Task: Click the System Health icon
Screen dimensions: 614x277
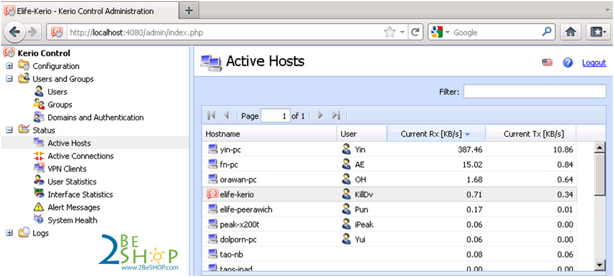Action: coord(39,219)
